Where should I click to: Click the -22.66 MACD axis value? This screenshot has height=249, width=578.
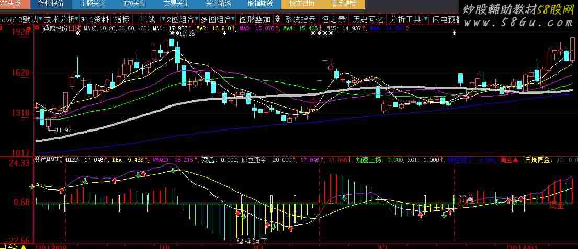tap(17, 240)
